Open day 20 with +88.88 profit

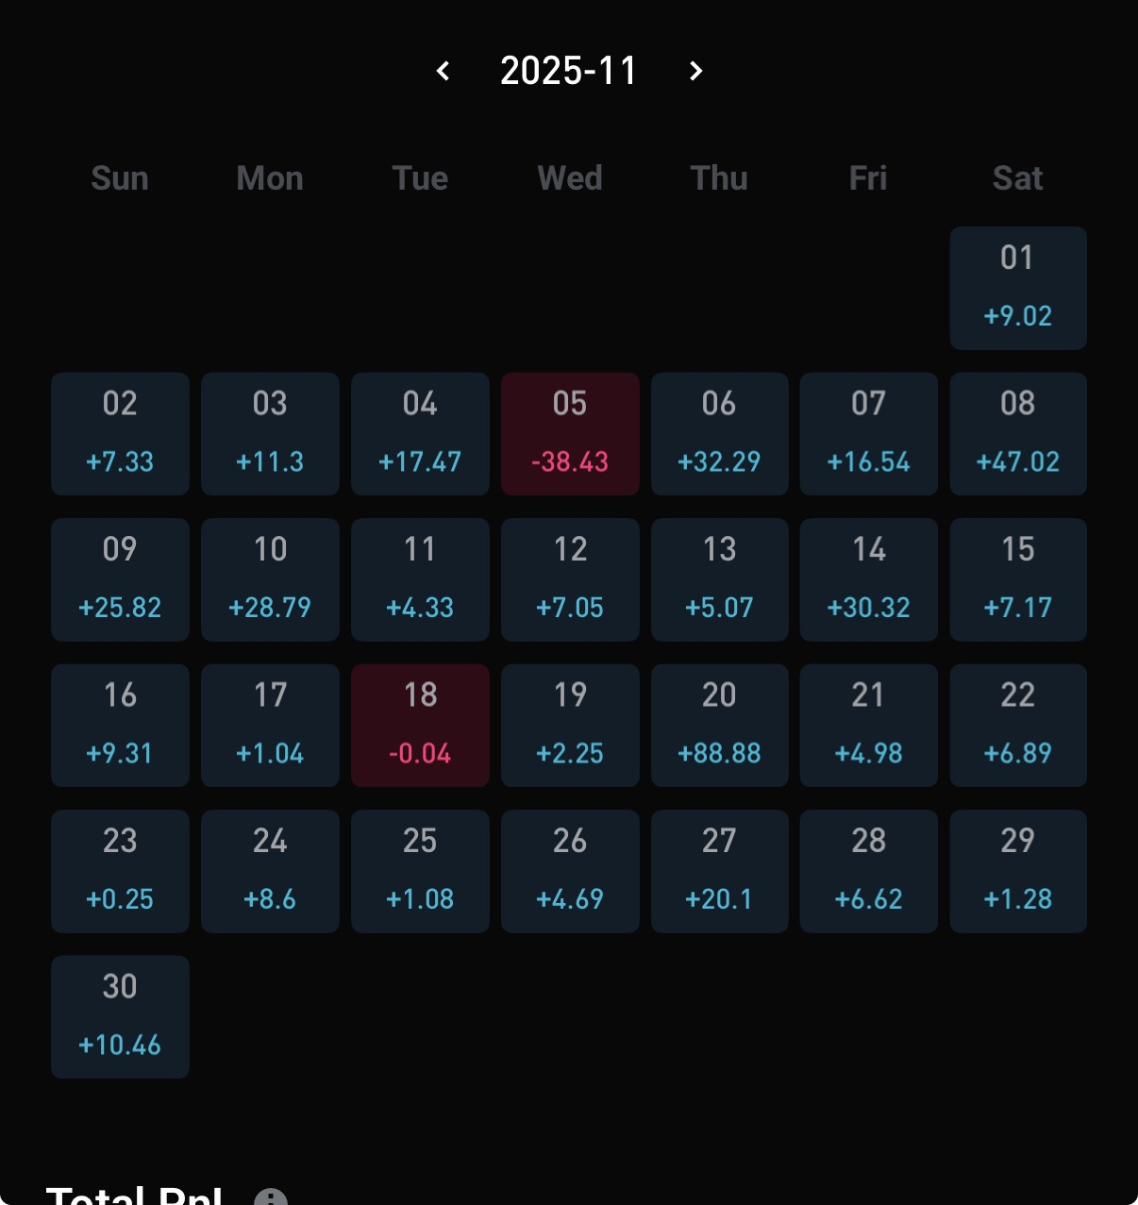click(x=719, y=726)
